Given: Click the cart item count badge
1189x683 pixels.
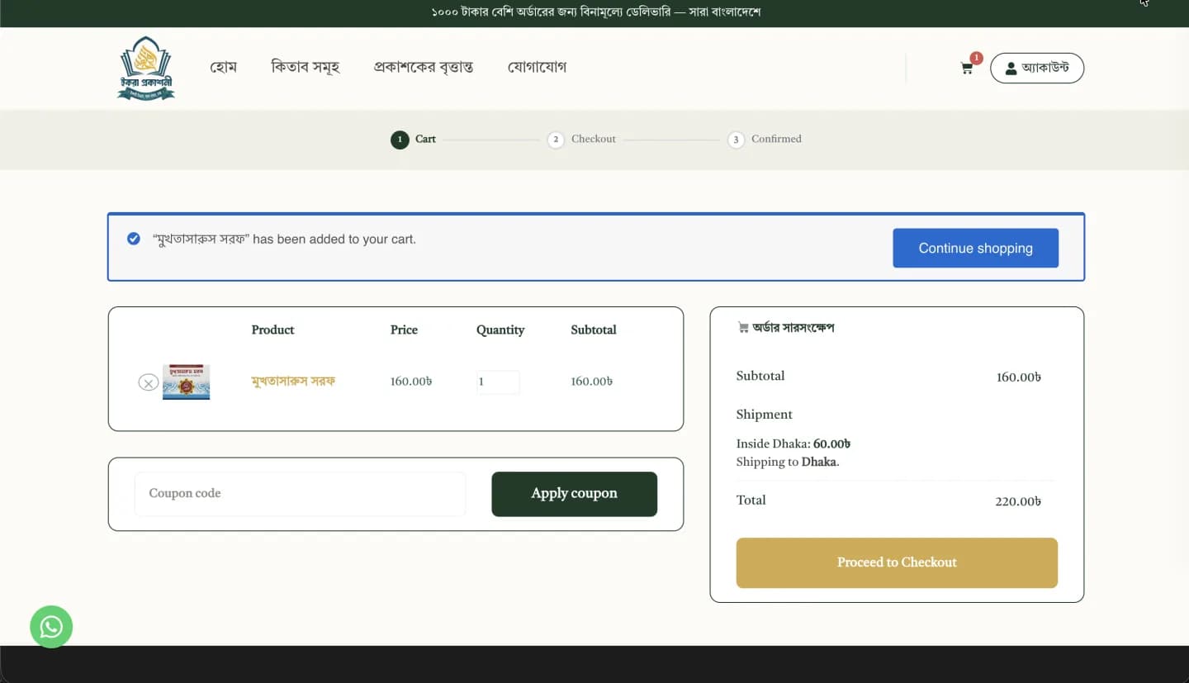Looking at the screenshot, I should click(977, 58).
